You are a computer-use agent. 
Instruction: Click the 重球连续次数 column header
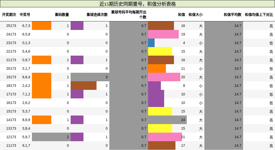(97, 15)
